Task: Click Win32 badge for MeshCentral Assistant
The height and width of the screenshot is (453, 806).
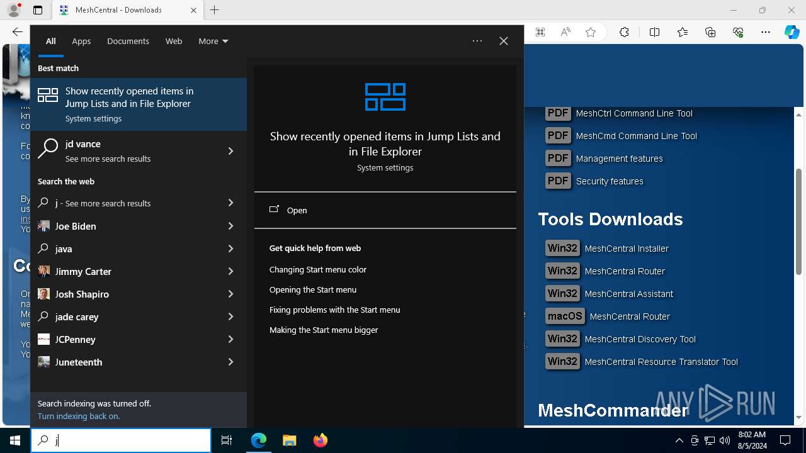Action: click(x=562, y=294)
